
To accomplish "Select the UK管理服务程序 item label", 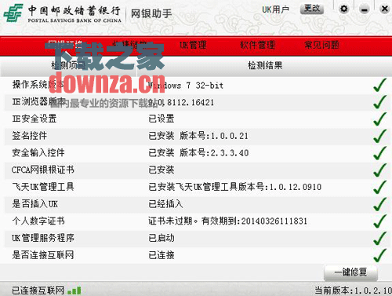I will pos(43,238).
